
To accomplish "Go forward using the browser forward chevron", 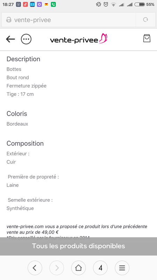I will [57, 268].
